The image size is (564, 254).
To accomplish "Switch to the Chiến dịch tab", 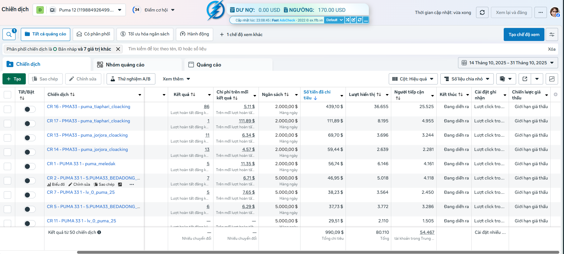I will [x=47, y=64].
